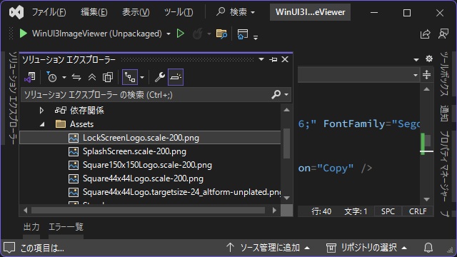
Task: Open the editor navigation bar combo box
Action: pyautogui.click(x=358, y=75)
